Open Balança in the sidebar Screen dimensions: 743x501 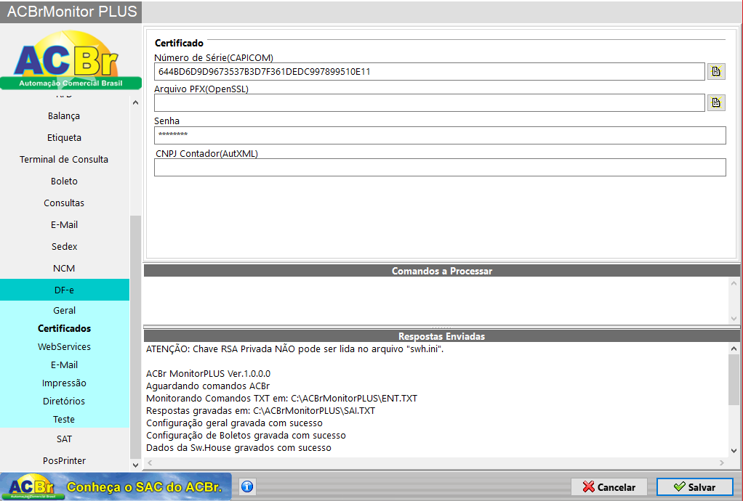click(64, 116)
